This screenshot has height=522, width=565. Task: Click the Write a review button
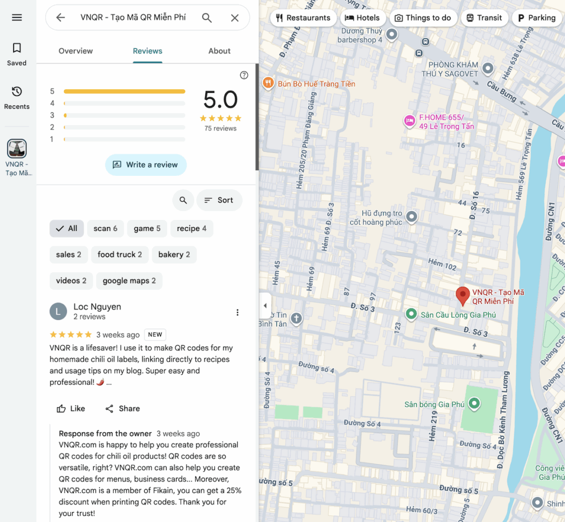pos(146,165)
